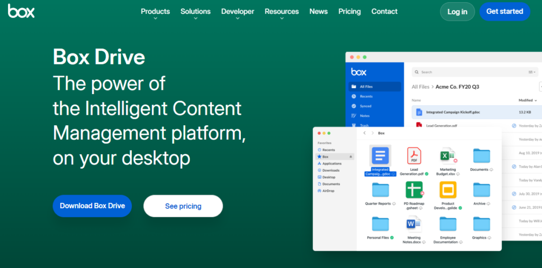Click the Box logo in Box app sidebar
The width and height of the screenshot is (542, 268).
(359, 72)
